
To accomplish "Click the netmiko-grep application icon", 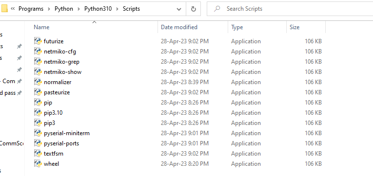I will 38,61.
